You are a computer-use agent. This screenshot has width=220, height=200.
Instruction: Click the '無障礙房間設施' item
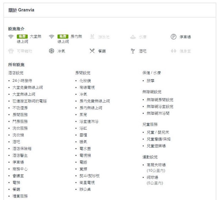coord(160,100)
